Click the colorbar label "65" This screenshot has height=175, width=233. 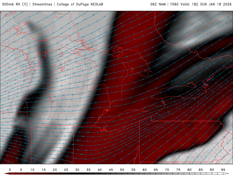(x=156, y=170)
